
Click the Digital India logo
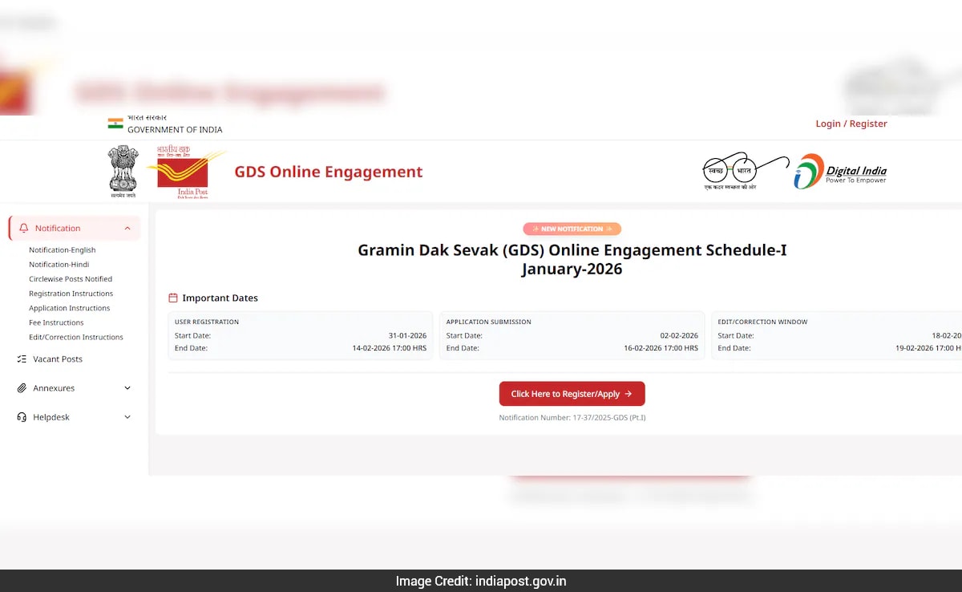pyautogui.click(x=840, y=172)
